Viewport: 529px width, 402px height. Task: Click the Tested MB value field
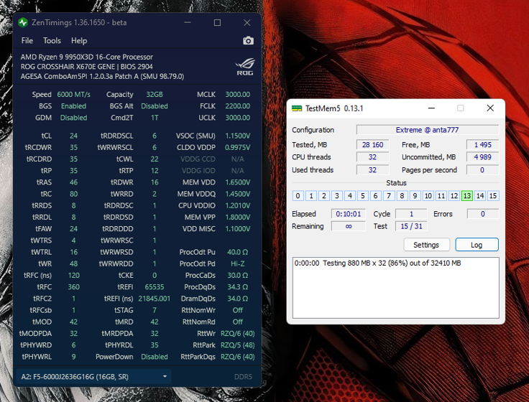coord(374,144)
